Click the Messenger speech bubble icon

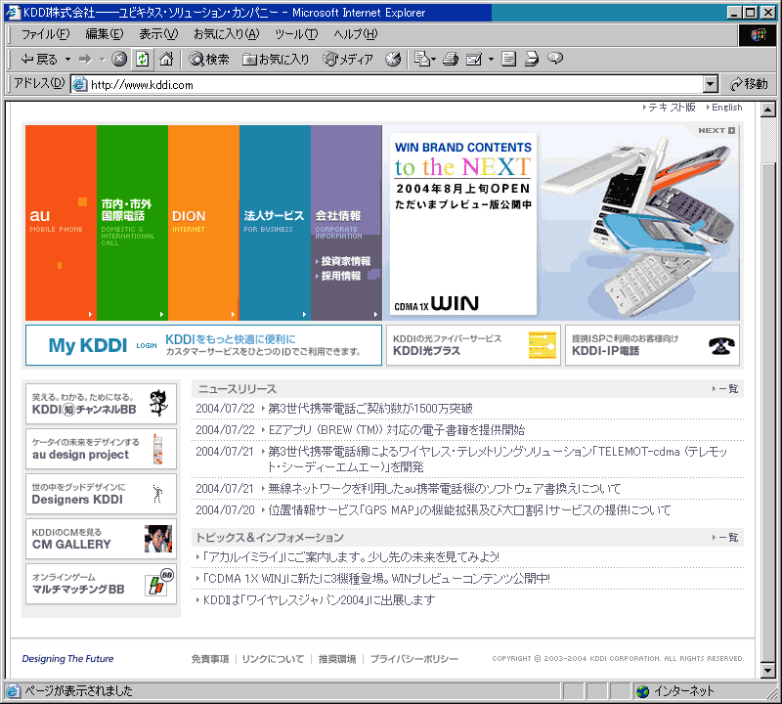click(555, 59)
